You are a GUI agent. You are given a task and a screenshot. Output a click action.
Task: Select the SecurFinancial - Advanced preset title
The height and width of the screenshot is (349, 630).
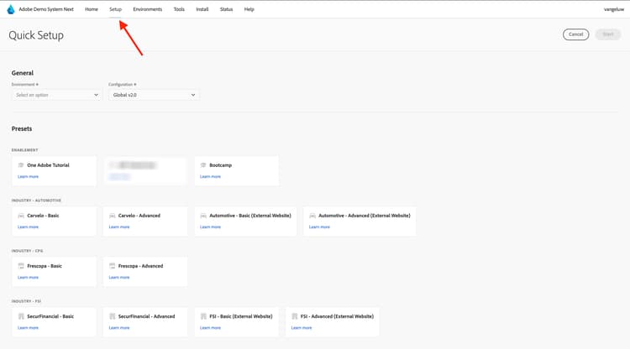click(147, 316)
